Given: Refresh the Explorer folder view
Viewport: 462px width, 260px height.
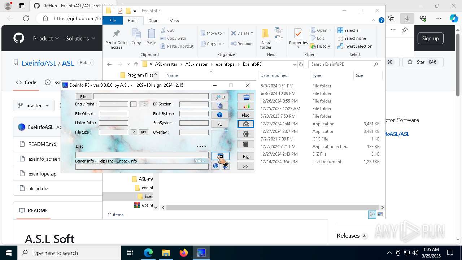Looking at the screenshot, I should coord(301,64).
